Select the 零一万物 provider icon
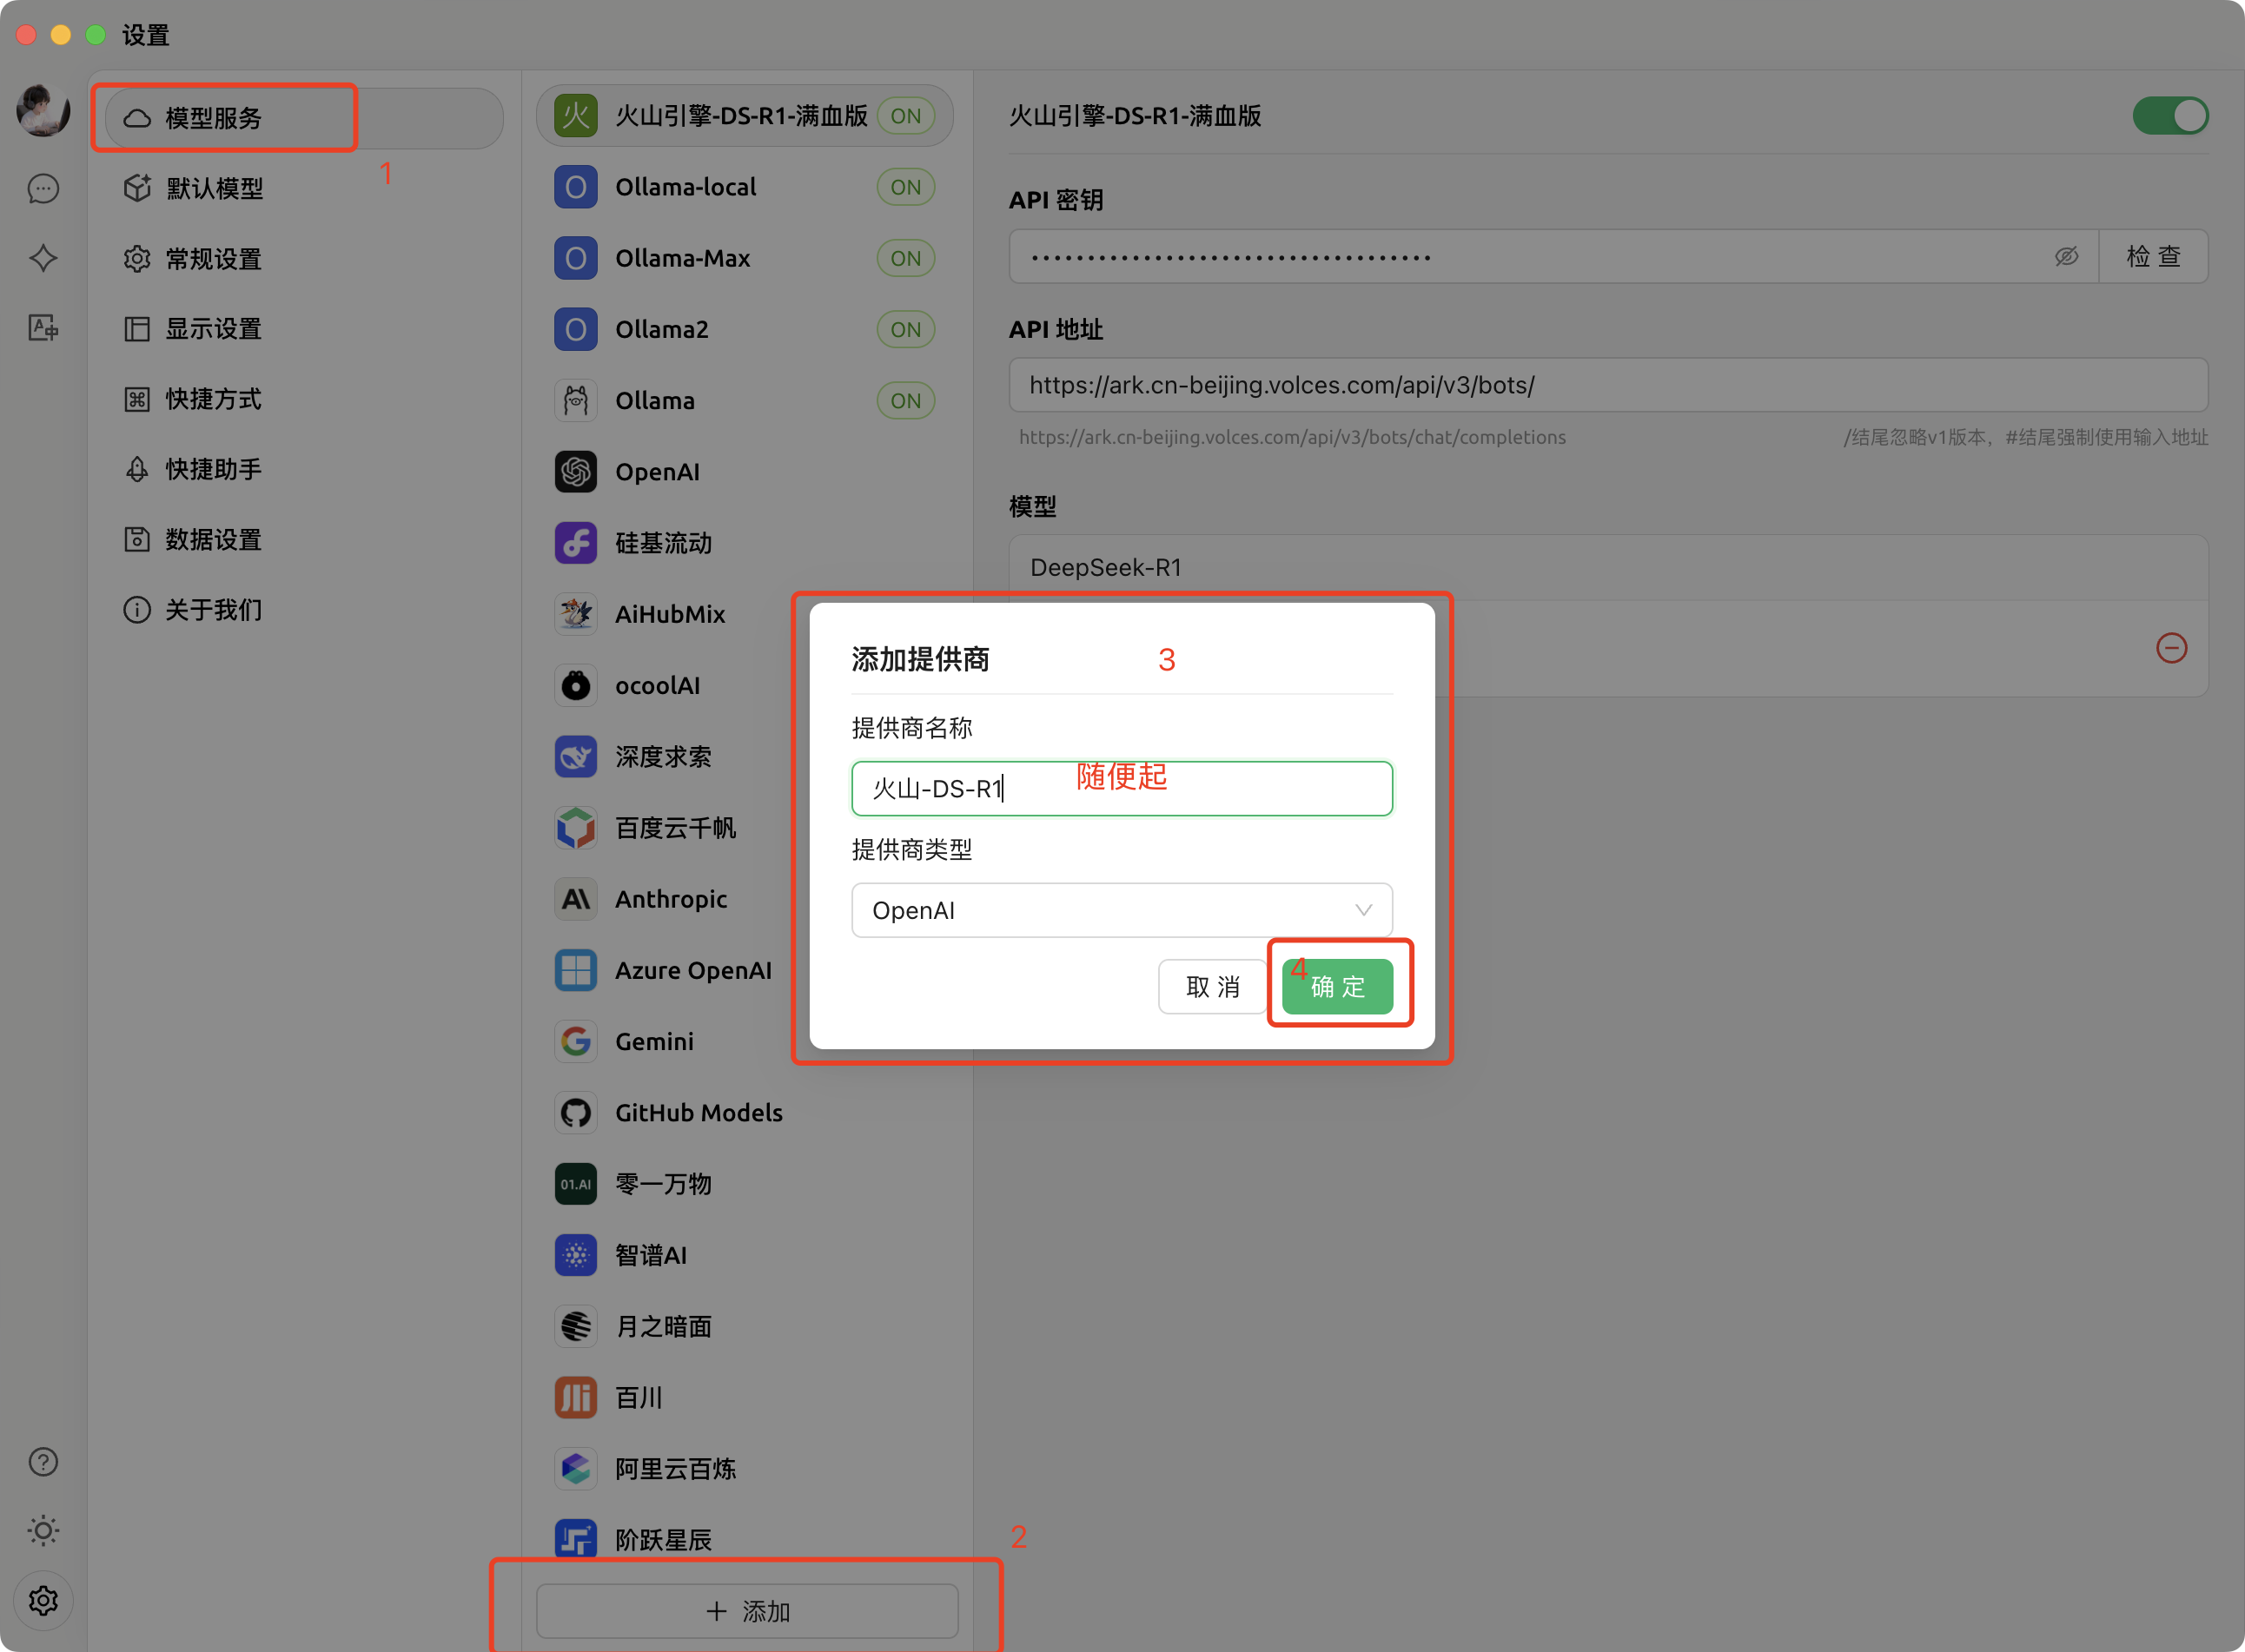The image size is (2245, 1652). pyautogui.click(x=576, y=1184)
